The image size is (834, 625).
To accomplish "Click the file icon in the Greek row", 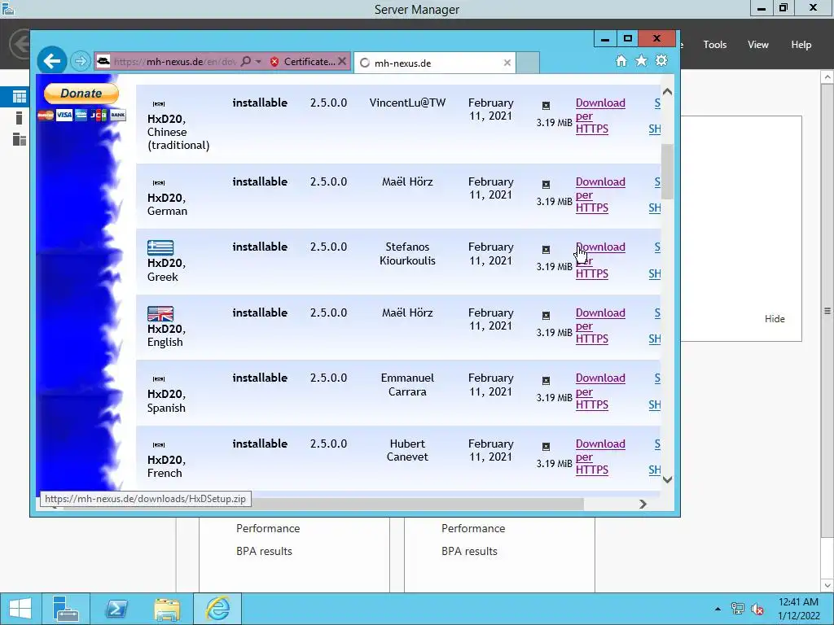I will pos(546,249).
